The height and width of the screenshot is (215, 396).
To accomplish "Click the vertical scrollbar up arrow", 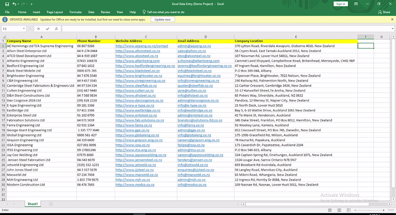I will [393, 37].
